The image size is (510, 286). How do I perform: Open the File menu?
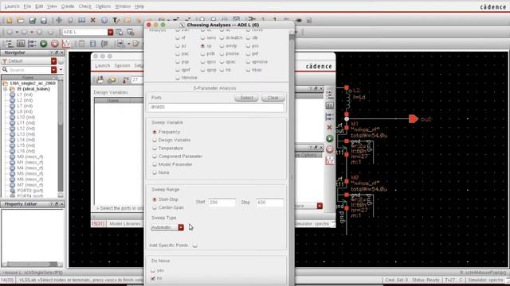(27, 6)
